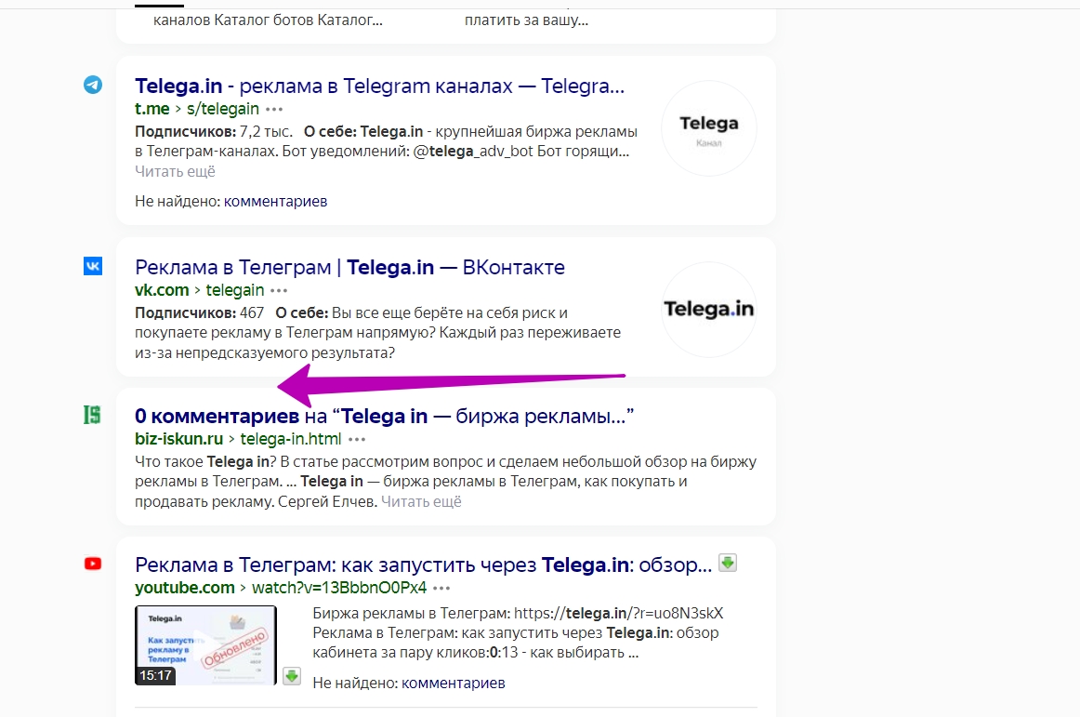Click the s/telegain path link
The image size is (1080, 717).
coord(223,109)
